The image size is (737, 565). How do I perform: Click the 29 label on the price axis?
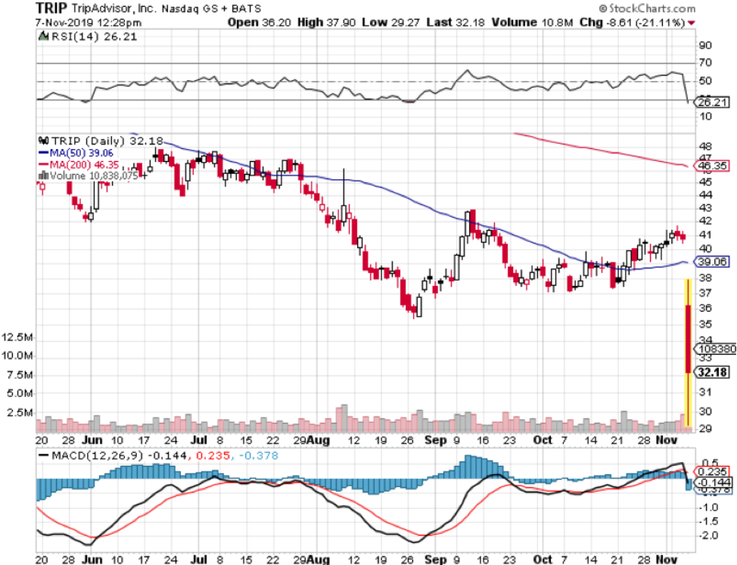click(705, 428)
